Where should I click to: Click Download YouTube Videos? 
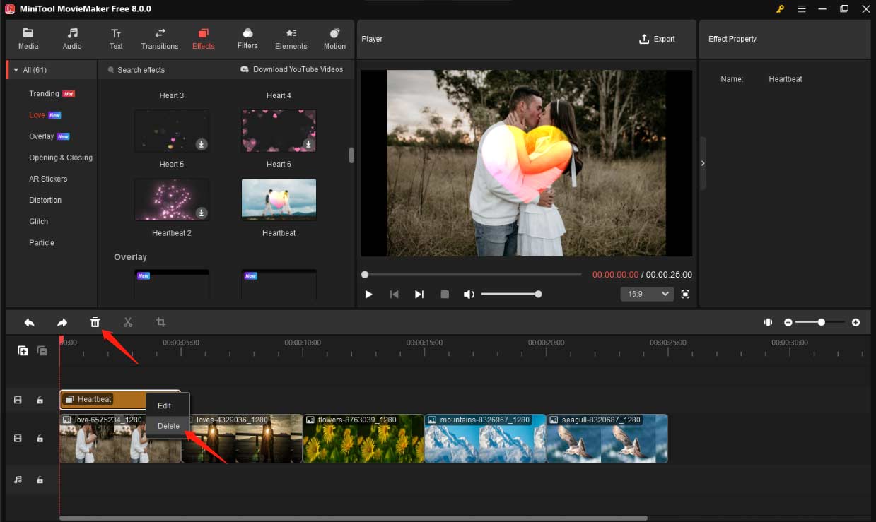point(292,69)
